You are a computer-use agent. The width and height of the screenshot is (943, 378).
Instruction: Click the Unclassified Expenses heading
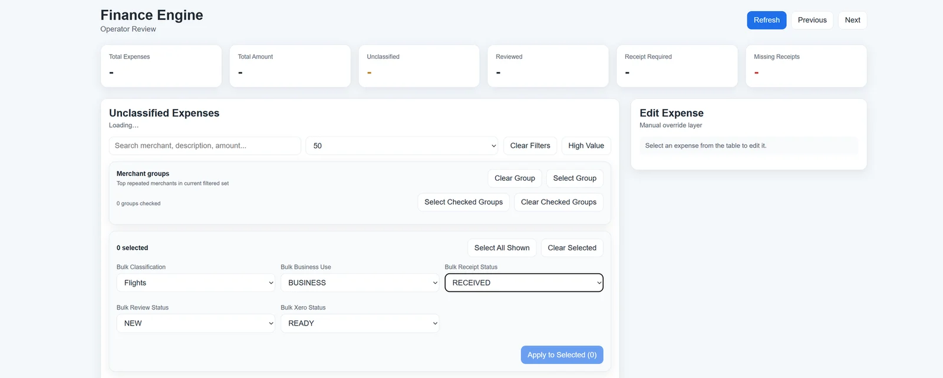coord(164,113)
